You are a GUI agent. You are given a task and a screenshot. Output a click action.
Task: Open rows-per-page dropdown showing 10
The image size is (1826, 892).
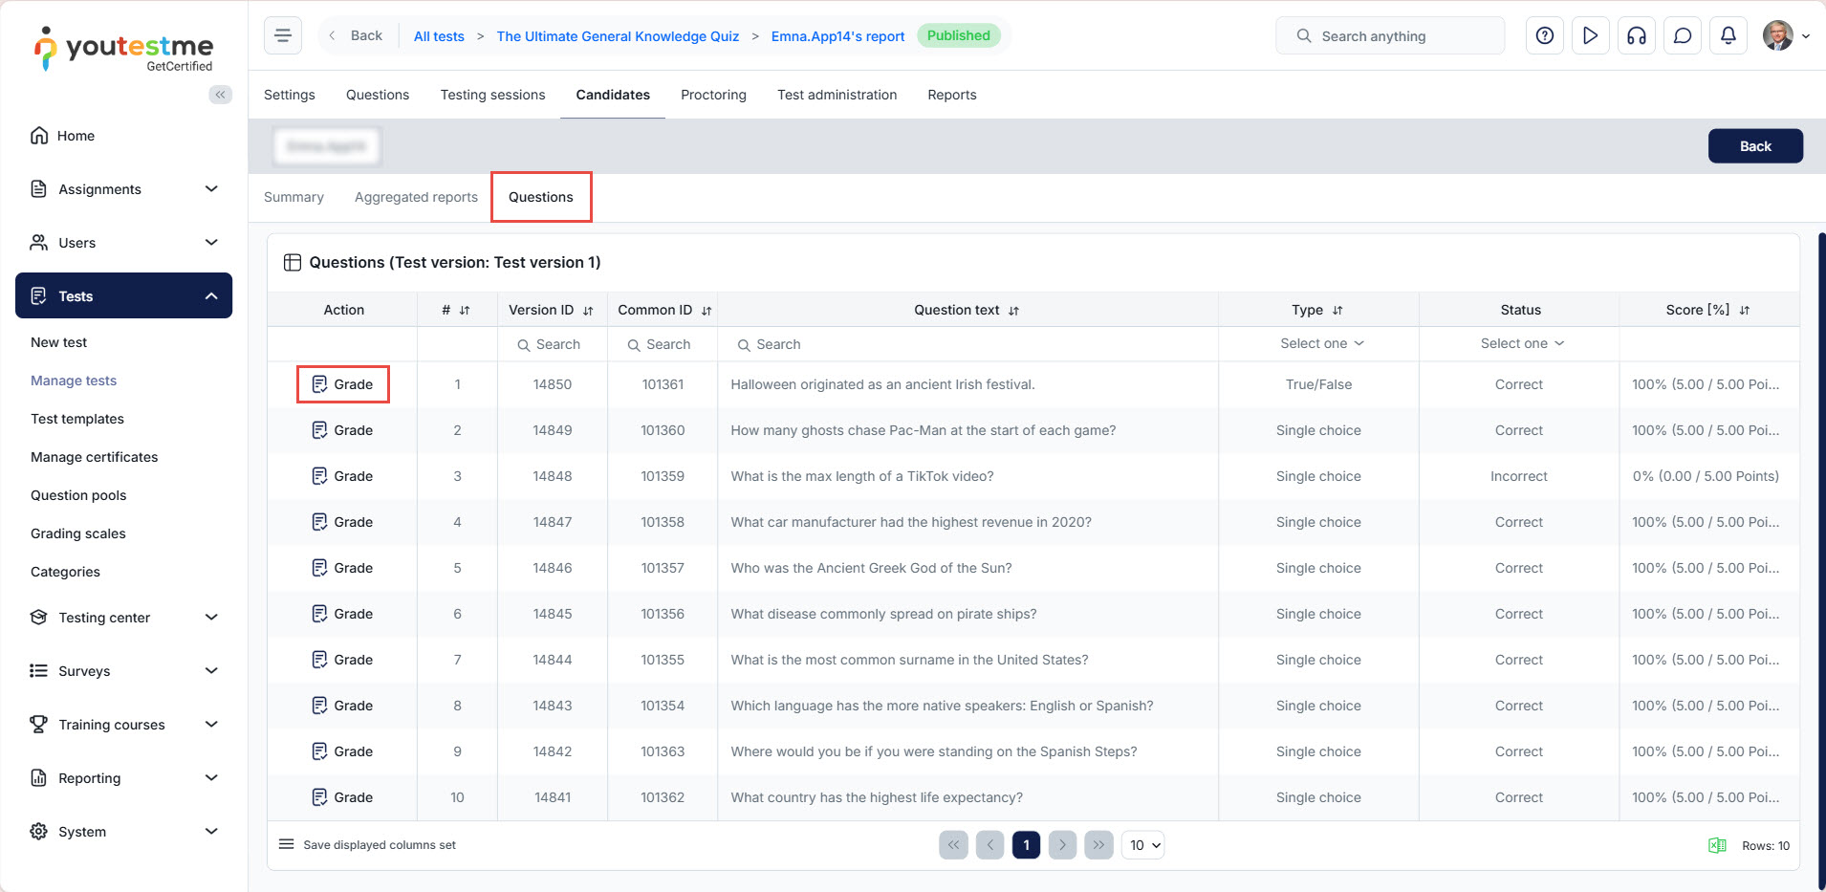1143,845
